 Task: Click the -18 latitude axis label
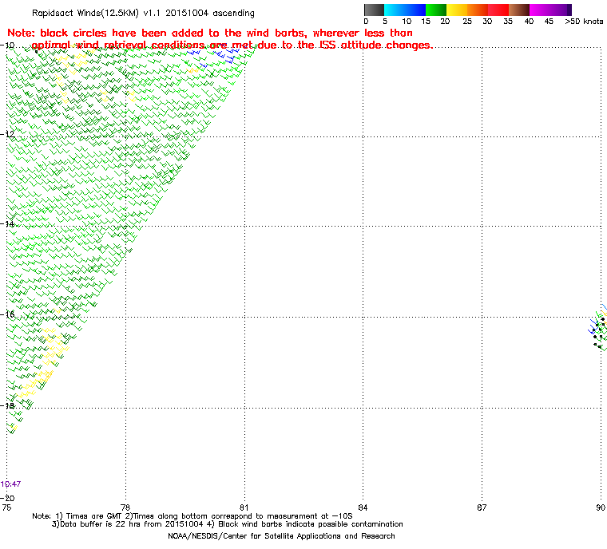(x=8, y=405)
